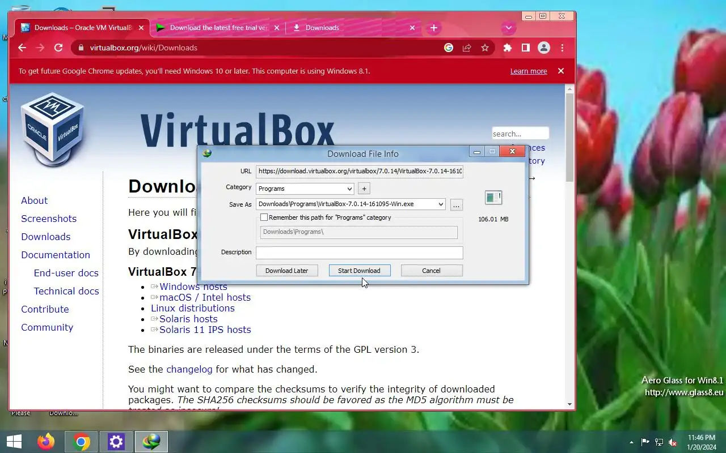Open the Contribute sidebar link
This screenshot has width=726, height=453.
coord(45,309)
